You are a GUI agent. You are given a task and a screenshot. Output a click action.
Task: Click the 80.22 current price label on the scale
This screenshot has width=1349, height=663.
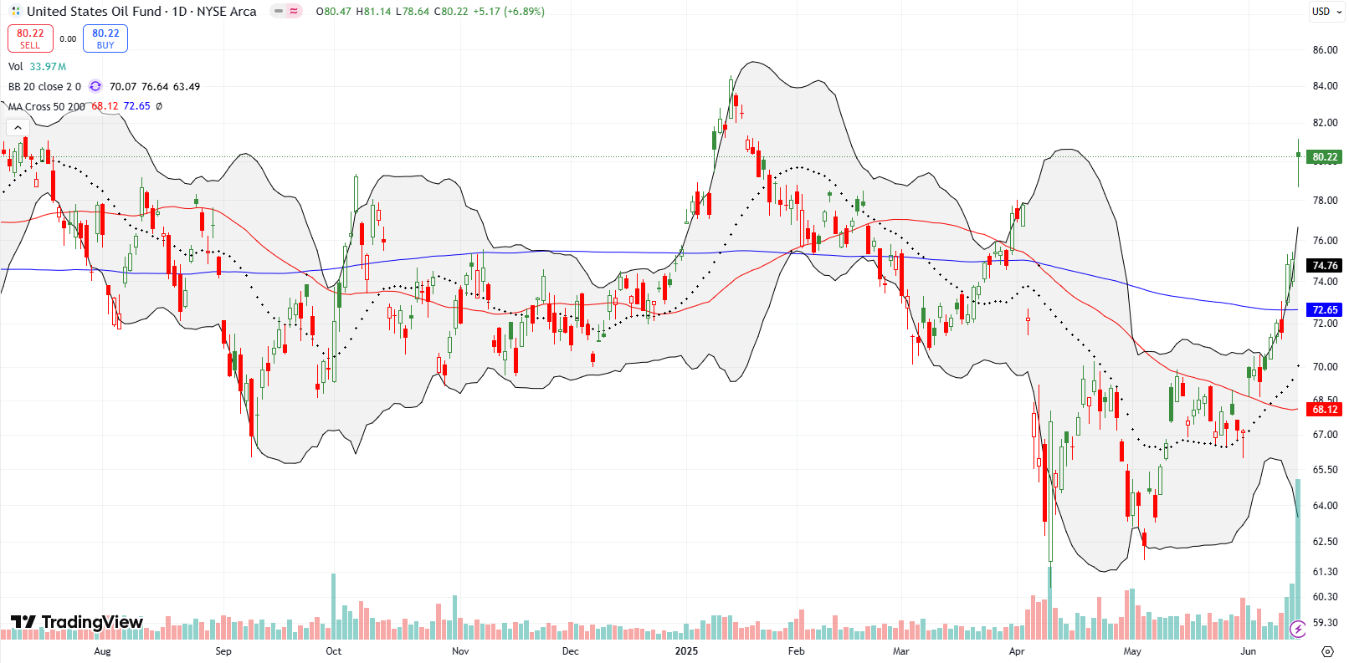1325,157
